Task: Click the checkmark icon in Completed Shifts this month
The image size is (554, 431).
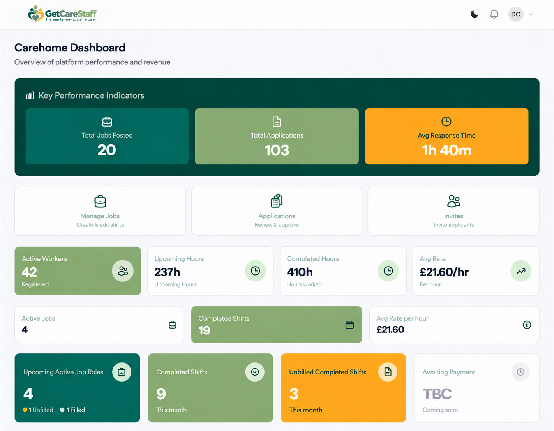Action: coord(255,372)
